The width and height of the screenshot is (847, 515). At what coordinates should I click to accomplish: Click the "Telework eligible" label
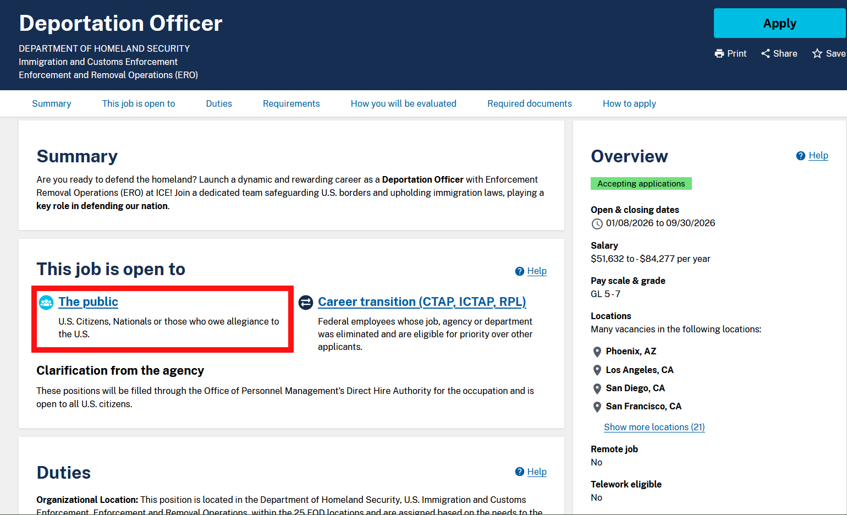626,484
